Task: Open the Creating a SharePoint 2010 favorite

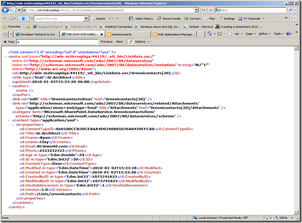Action: point(239,27)
